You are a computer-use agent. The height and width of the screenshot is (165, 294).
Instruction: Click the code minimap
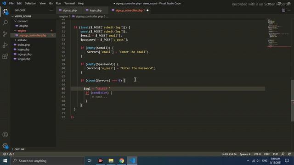click(x=278, y=33)
